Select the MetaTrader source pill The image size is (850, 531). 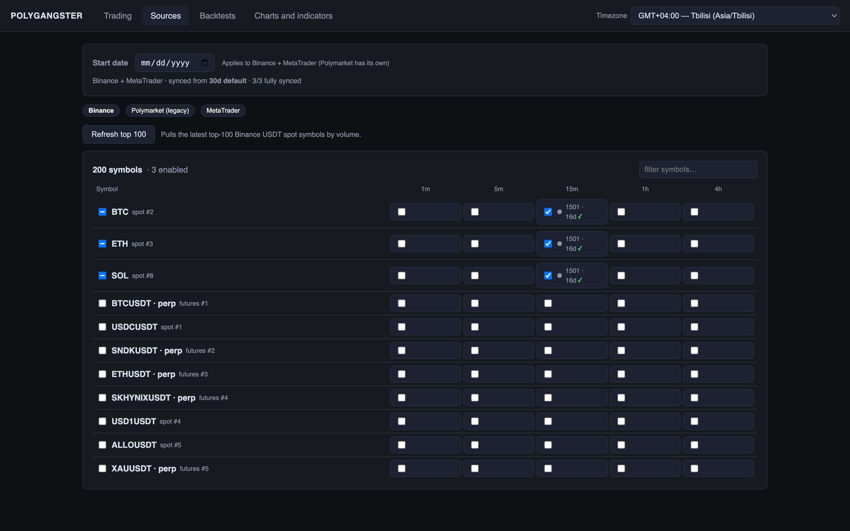pos(223,111)
